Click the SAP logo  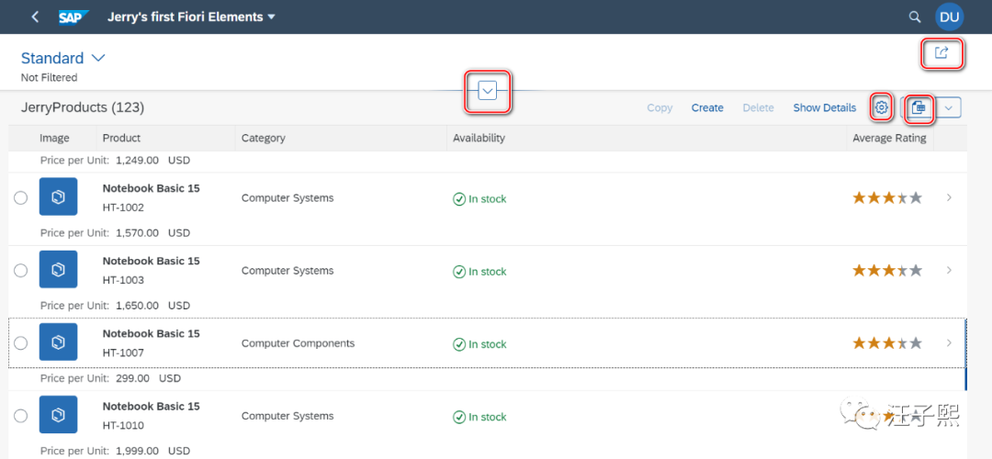(73, 17)
